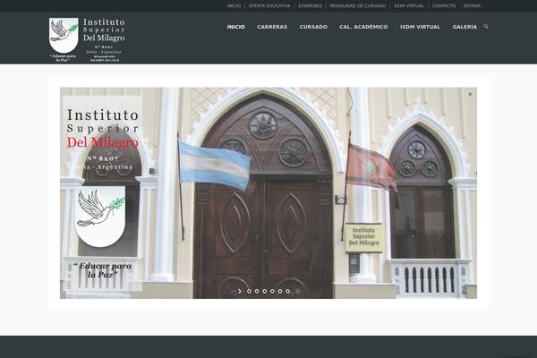The height and width of the screenshot is (358, 537).
Task: Open the CAL. ACADÉMICO menu item
Action: pyautogui.click(x=363, y=27)
